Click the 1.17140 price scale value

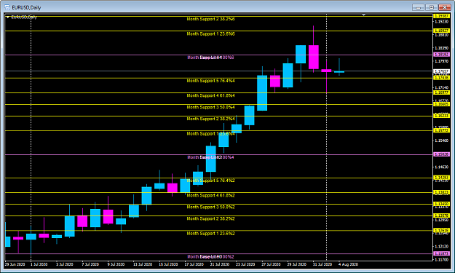[x=441, y=87]
